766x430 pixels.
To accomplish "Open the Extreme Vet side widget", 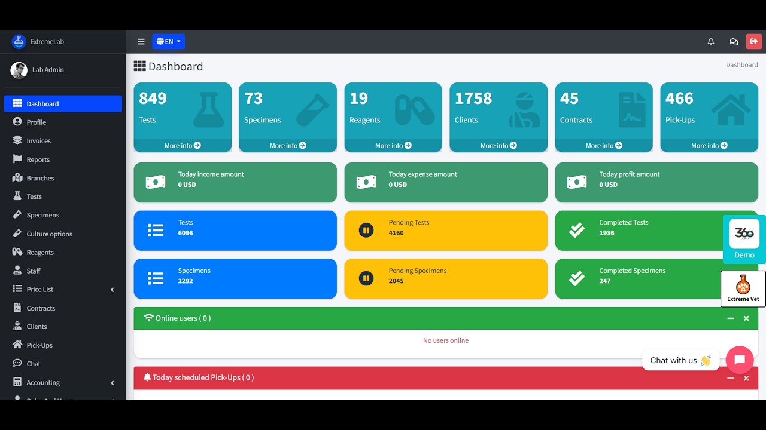I will (x=743, y=288).
